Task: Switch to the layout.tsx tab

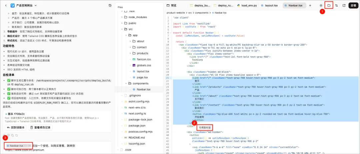Action: (270, 6)
